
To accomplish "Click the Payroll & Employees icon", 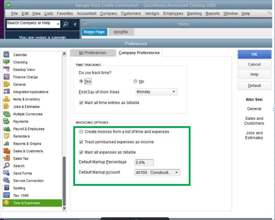I will [x=7, y=129].
